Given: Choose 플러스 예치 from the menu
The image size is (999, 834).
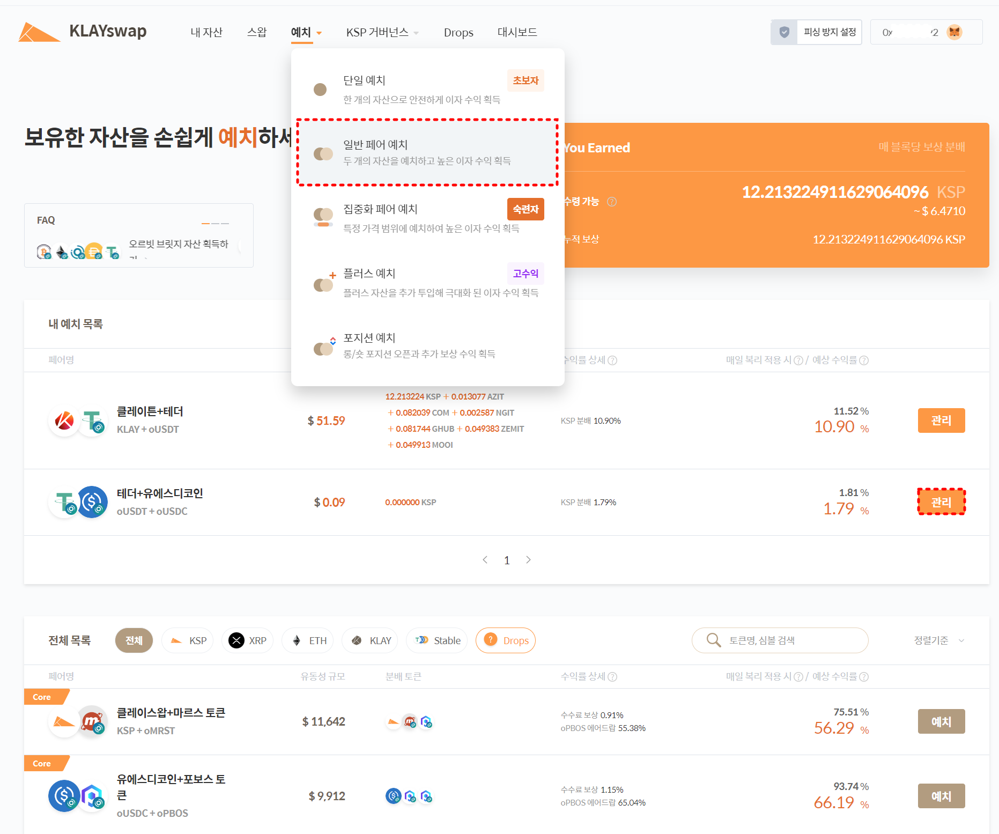Looking at the screenshot, I should [427, 282].
